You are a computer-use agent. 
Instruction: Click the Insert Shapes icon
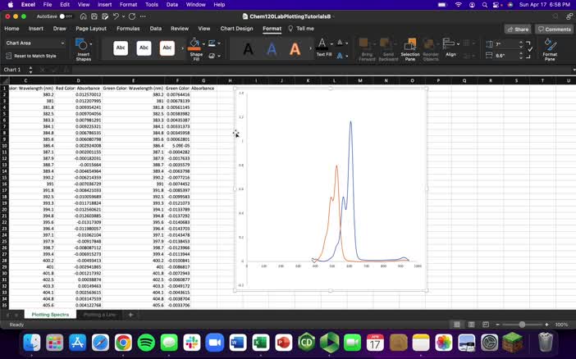[x=81, y=45]
